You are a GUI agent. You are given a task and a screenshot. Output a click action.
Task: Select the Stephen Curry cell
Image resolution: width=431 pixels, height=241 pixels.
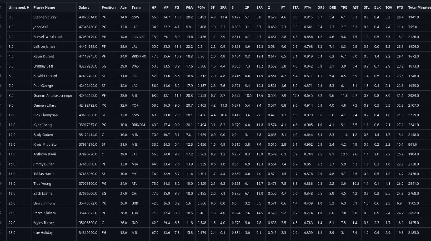54,17
